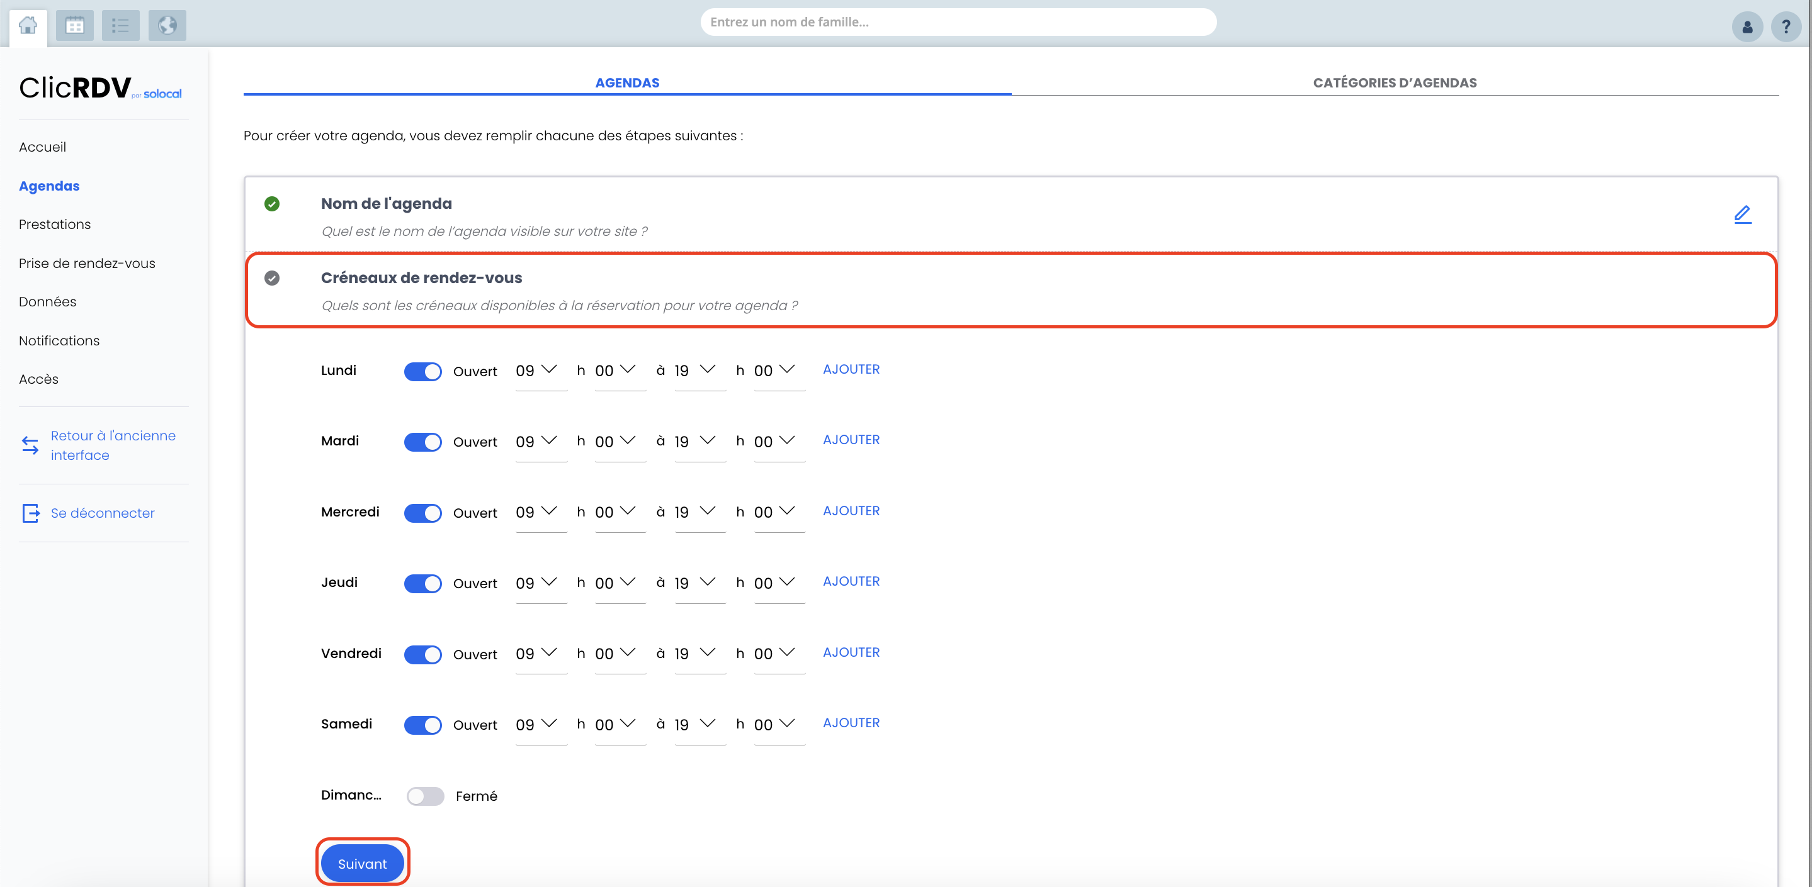The width and height of the screenshot is (1812, 887).
Task: Open the calendar view icon in the top bar
Action: pos(74,26)
